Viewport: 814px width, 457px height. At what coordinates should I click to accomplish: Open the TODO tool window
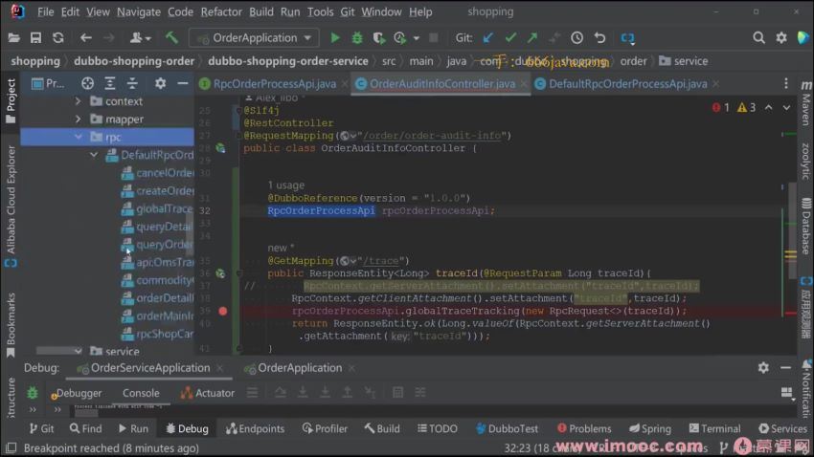tap(437, 428)
